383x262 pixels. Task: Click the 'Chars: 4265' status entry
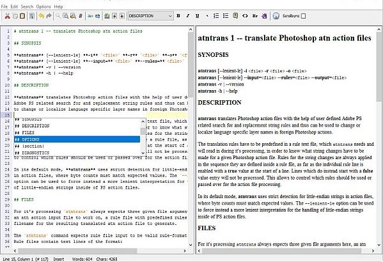click(x=107, y=259)
